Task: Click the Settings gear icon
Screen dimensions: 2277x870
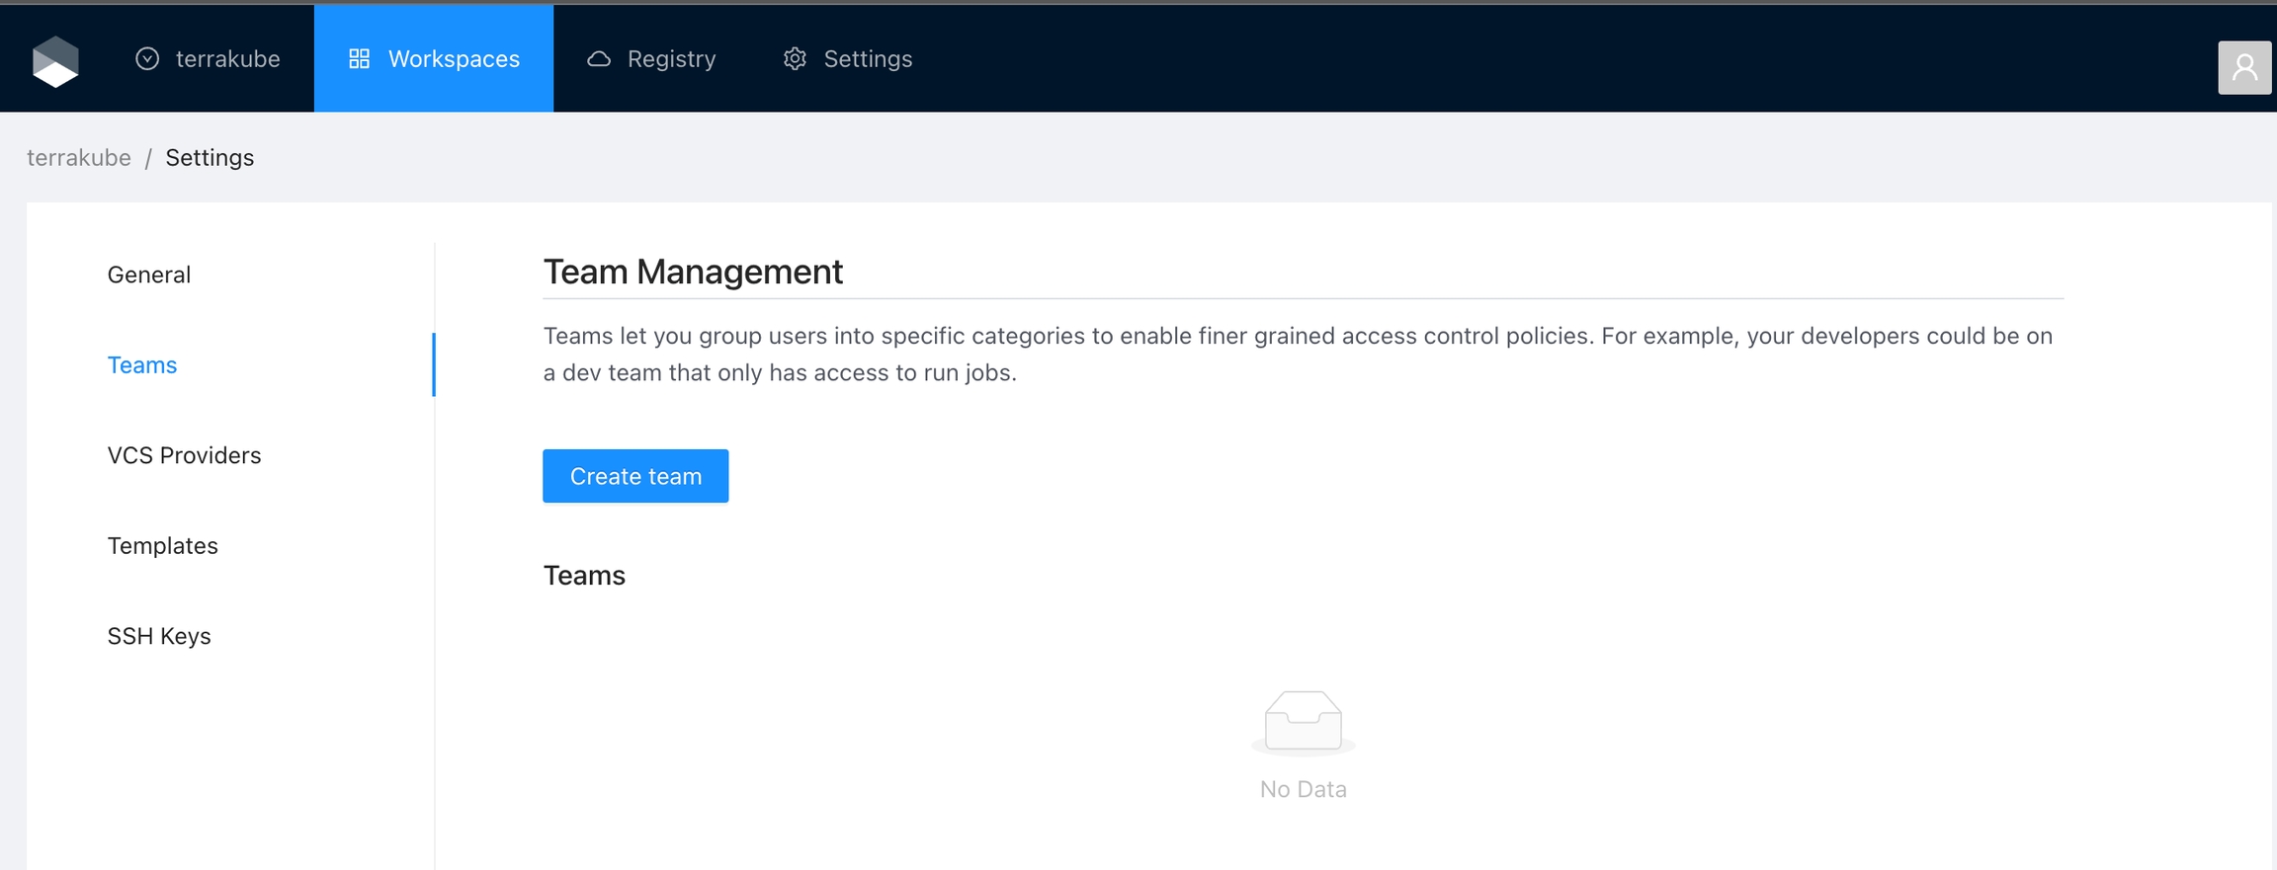Action: click(x=795, y=59)
